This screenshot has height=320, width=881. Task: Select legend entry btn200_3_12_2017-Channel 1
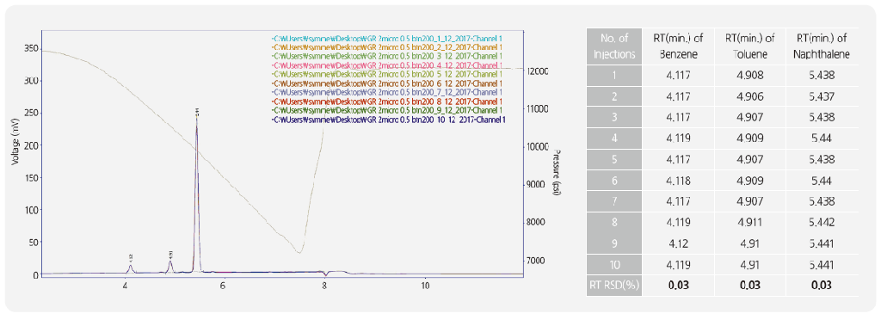click(386, 56)
